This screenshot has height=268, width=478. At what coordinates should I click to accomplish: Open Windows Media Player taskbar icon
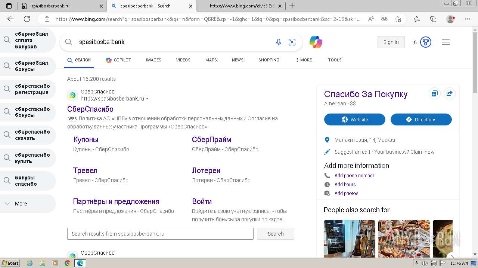pos(55,263)
